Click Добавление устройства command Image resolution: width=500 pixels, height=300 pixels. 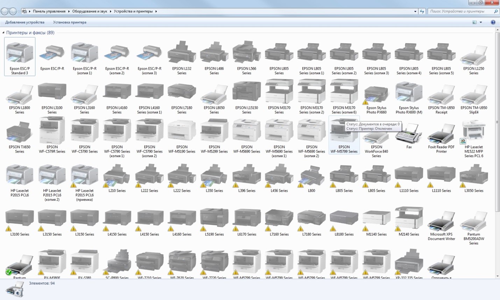(25, 22)
